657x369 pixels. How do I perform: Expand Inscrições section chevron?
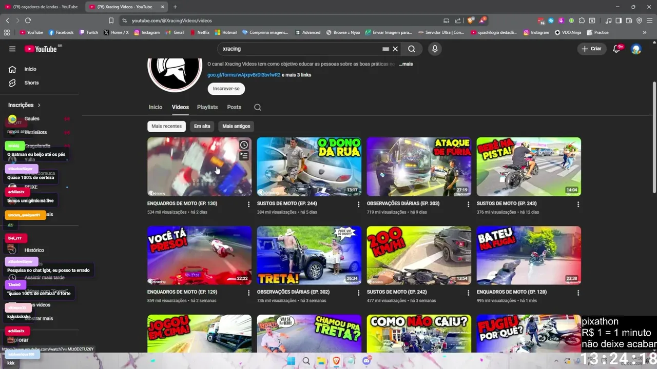39,105
